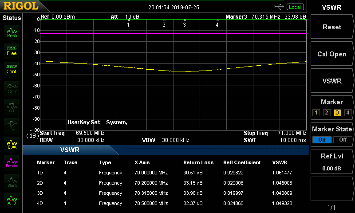Click the magenta Freeze trace icon
The image size is (355, 213).
click(x=12, y=162)
